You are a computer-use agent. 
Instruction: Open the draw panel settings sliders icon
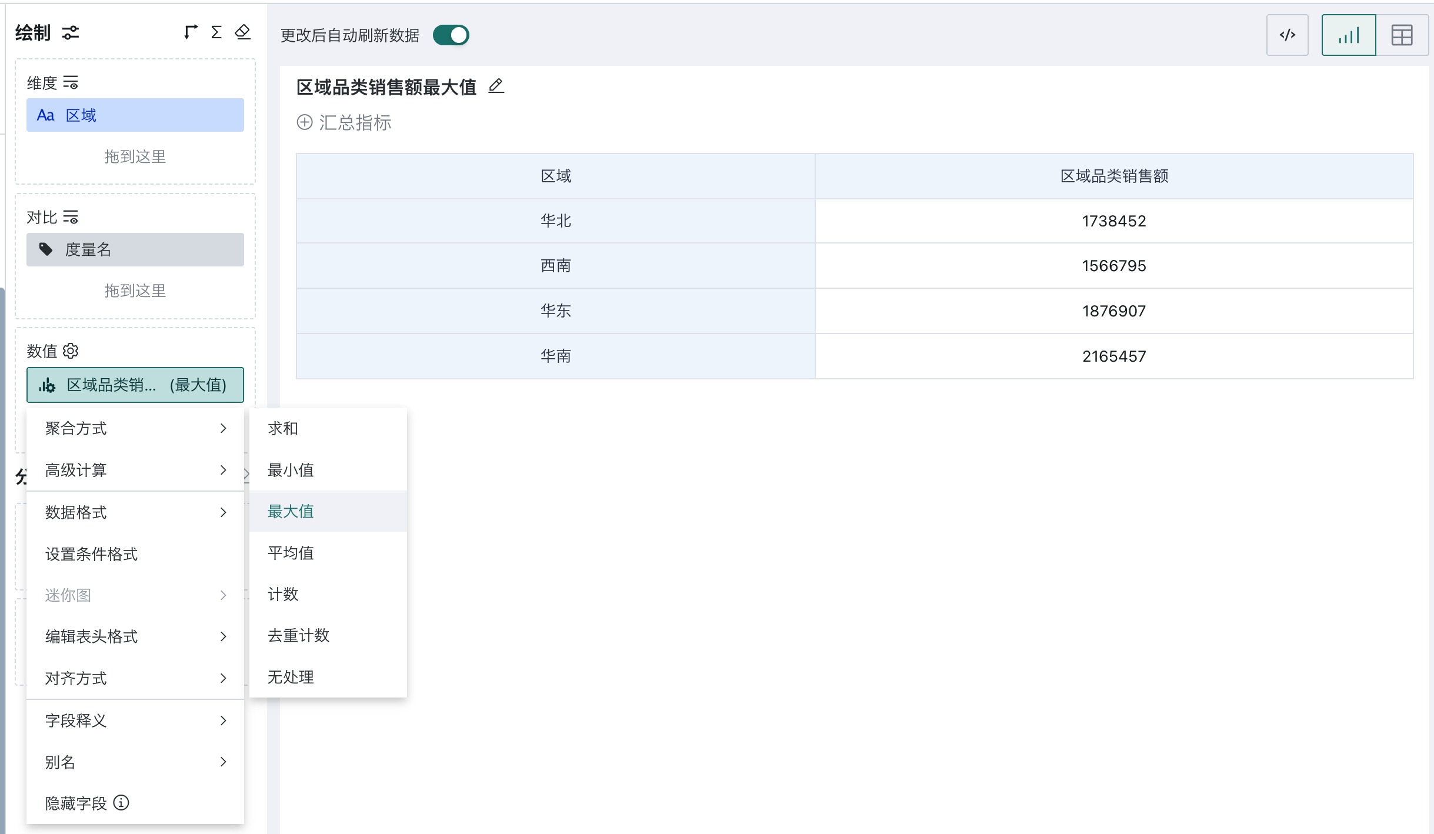tap(71, 33)
